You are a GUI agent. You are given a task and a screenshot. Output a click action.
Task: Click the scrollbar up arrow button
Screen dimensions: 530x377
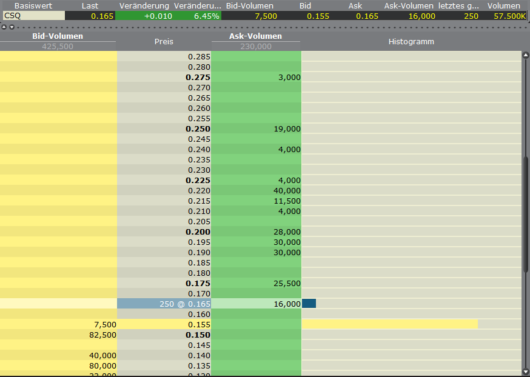(525, 55)
